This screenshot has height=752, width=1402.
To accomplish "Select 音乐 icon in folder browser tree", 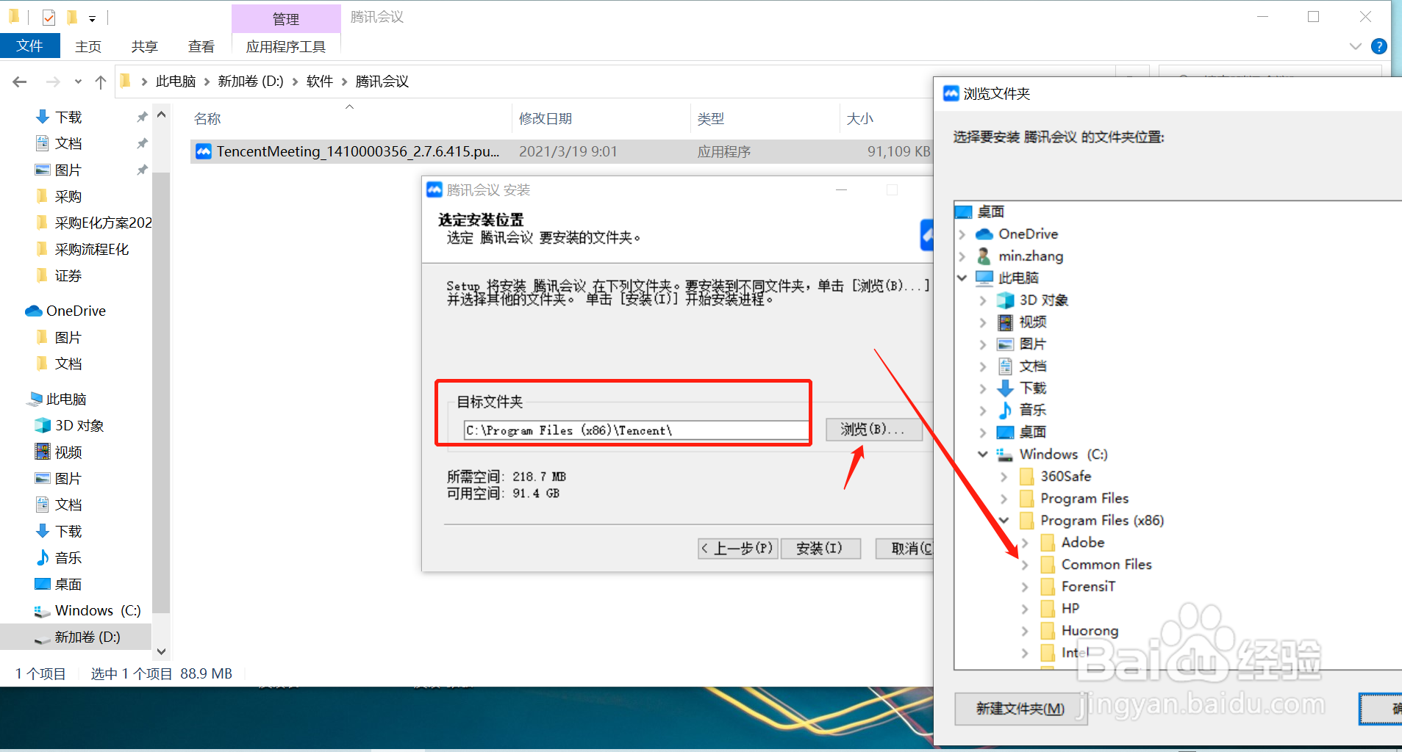I will coord(1005,410).
